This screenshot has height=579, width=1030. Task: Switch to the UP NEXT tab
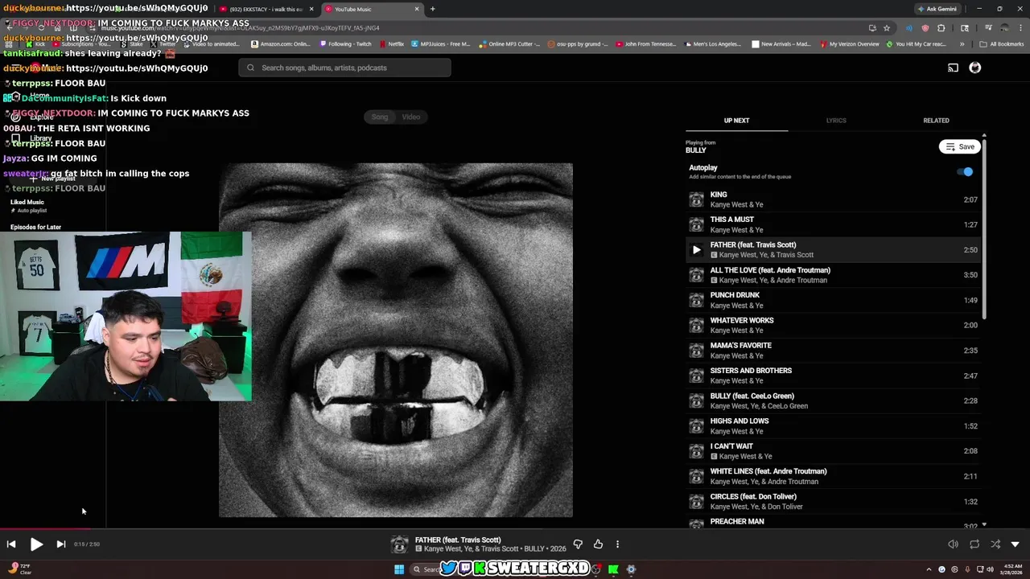(736, 121)
